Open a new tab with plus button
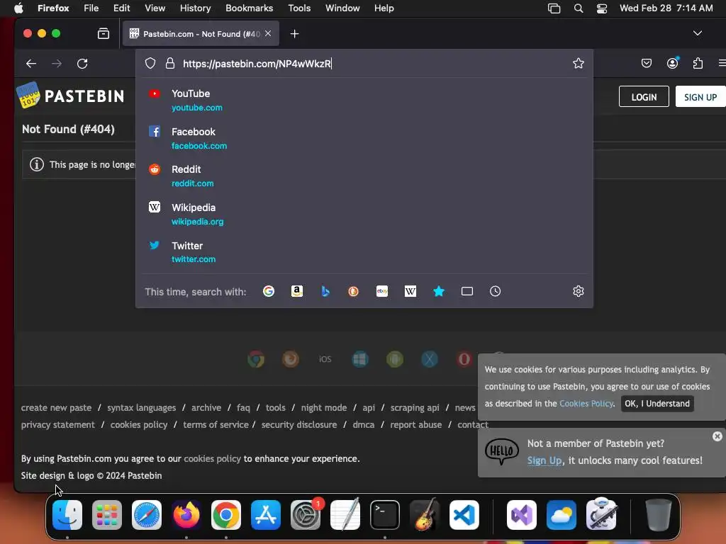The height and width of the screenshot is (544, 726). click(294, 34)
